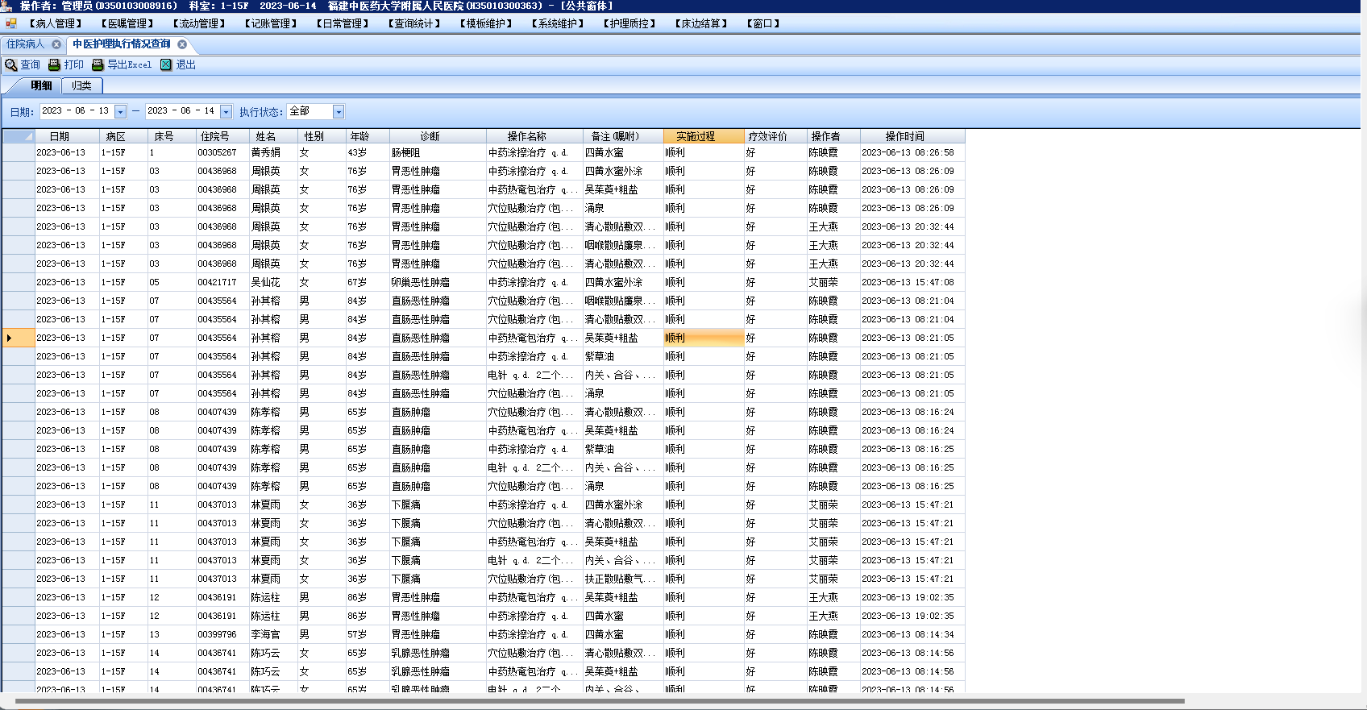The image size is (1367, 710).
Task: Click the orange highlighted 顺利 cell
Action: tap(704, 338)
